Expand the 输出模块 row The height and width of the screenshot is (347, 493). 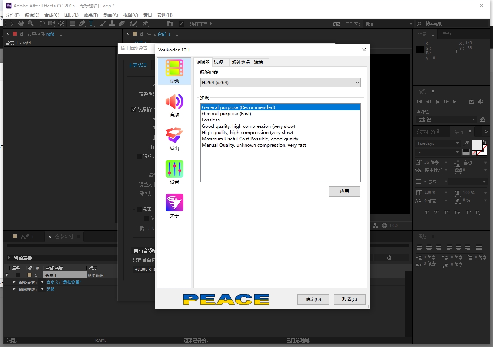(x=14, y=289)
